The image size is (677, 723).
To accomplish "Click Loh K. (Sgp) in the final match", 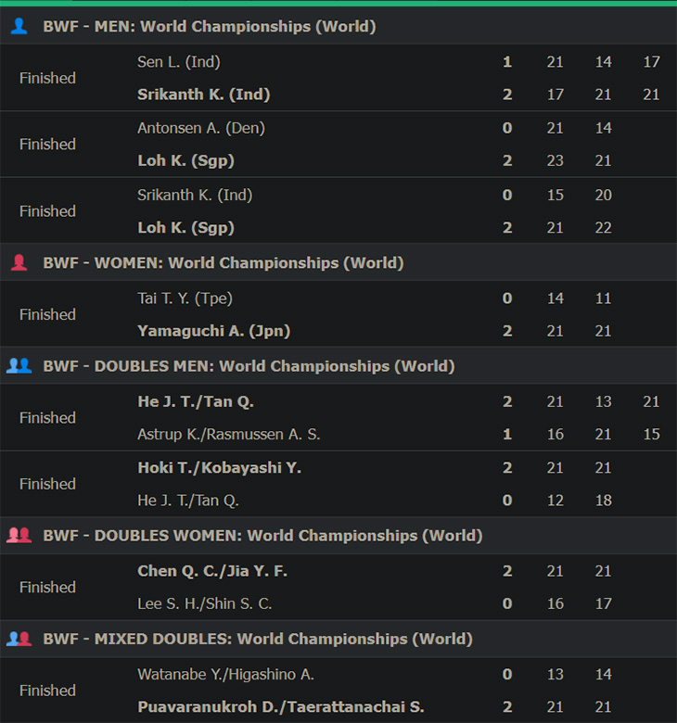I will tap(186, 227).
